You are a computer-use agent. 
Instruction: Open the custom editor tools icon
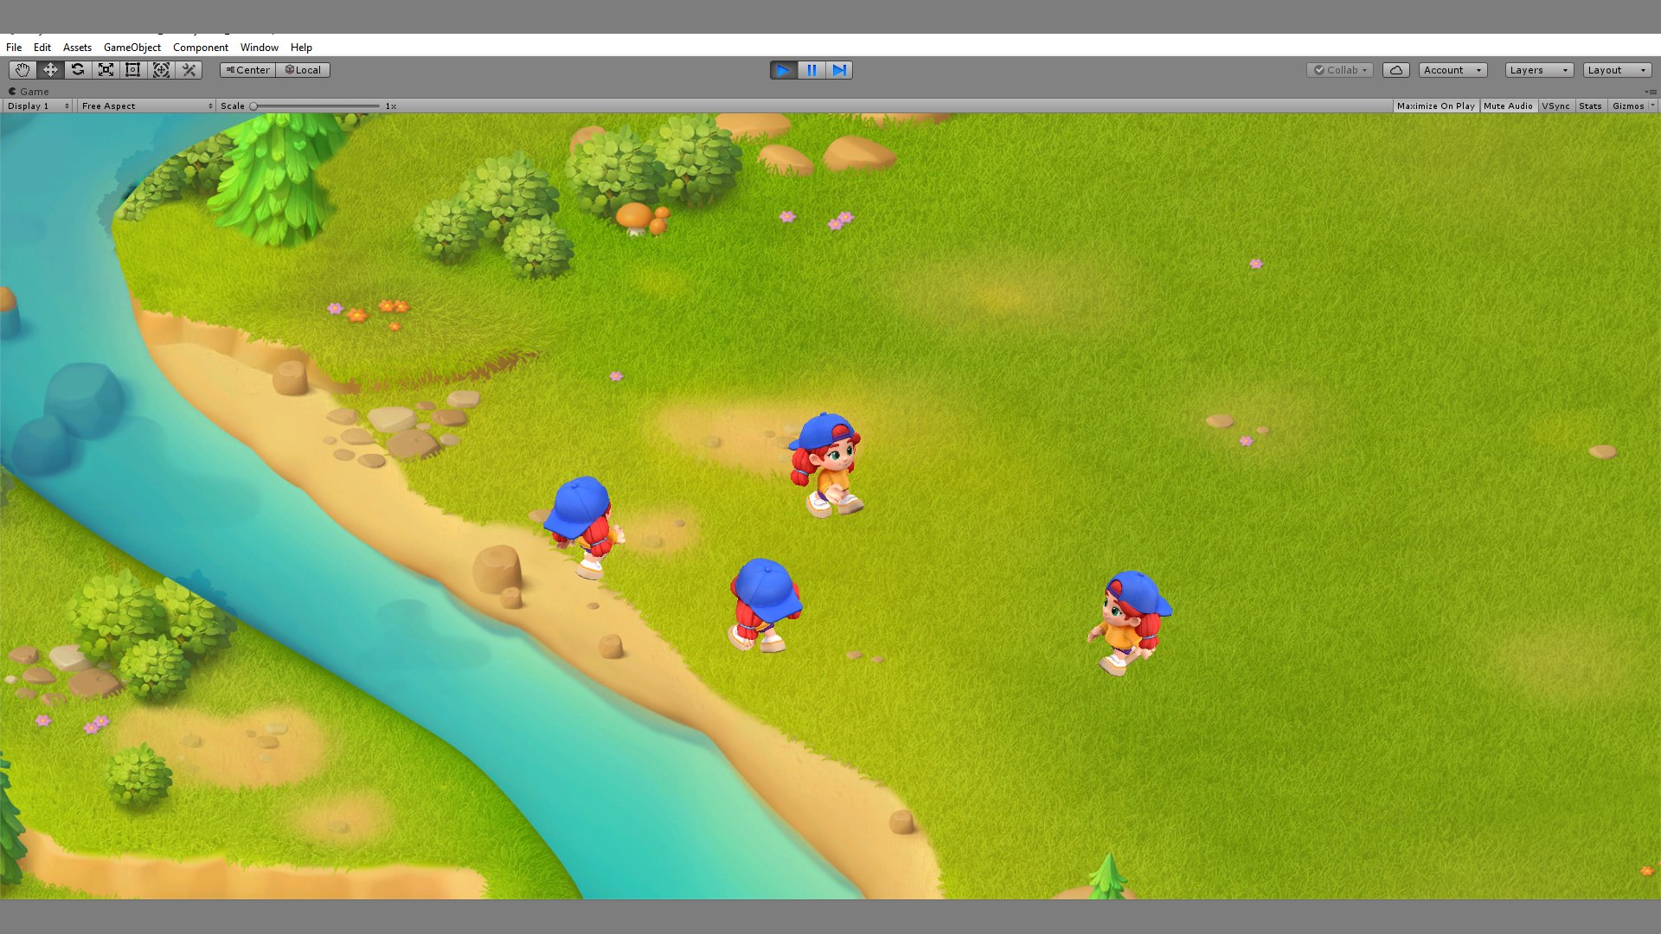(x=189, y=70)
